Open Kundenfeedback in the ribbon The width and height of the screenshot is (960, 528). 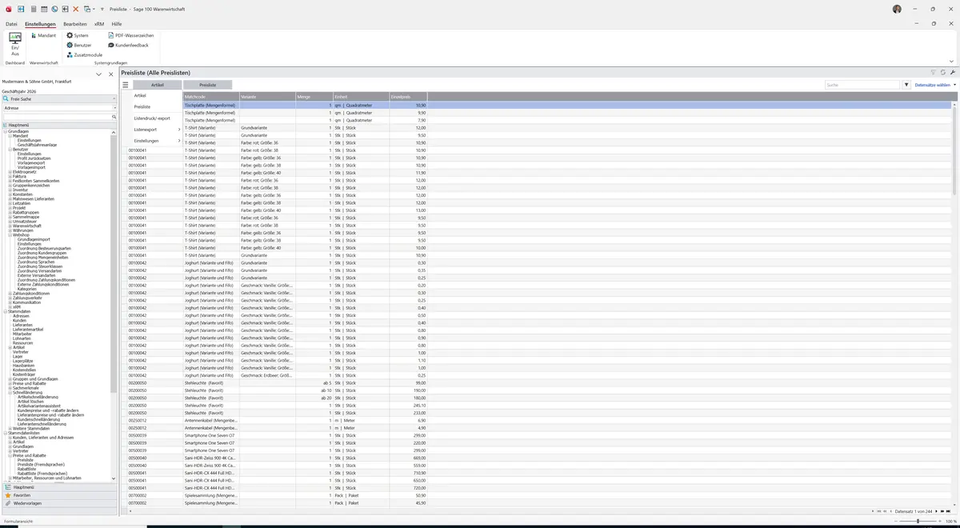(x=128, y=45)
